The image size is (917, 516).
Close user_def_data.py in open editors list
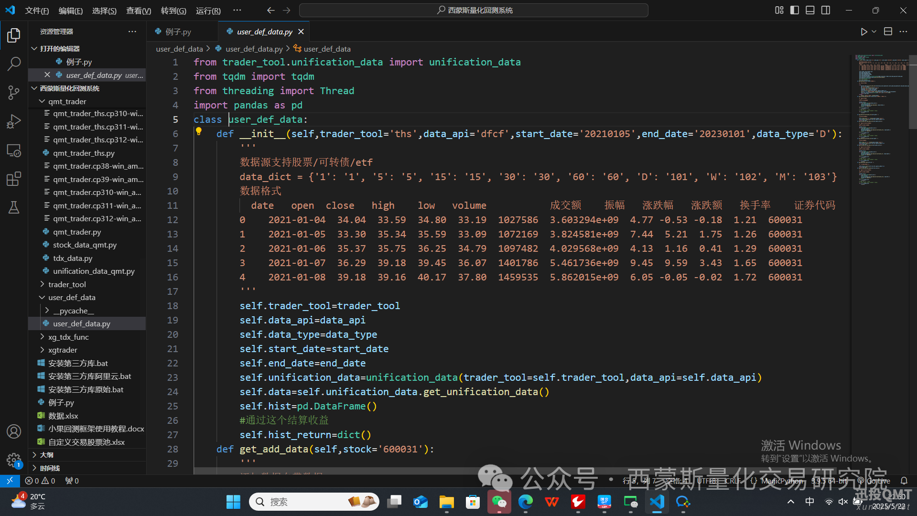(x=47, y=75)
